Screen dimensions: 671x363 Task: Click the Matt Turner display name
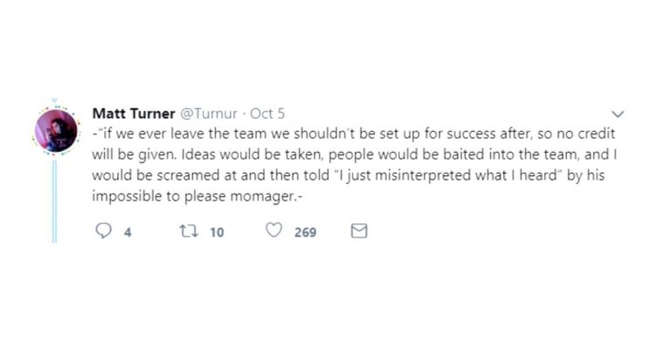pyautogui.click(x=134, y=113)
